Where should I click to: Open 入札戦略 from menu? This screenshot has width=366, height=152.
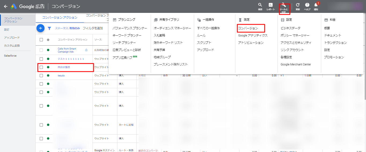click(159, 35)
